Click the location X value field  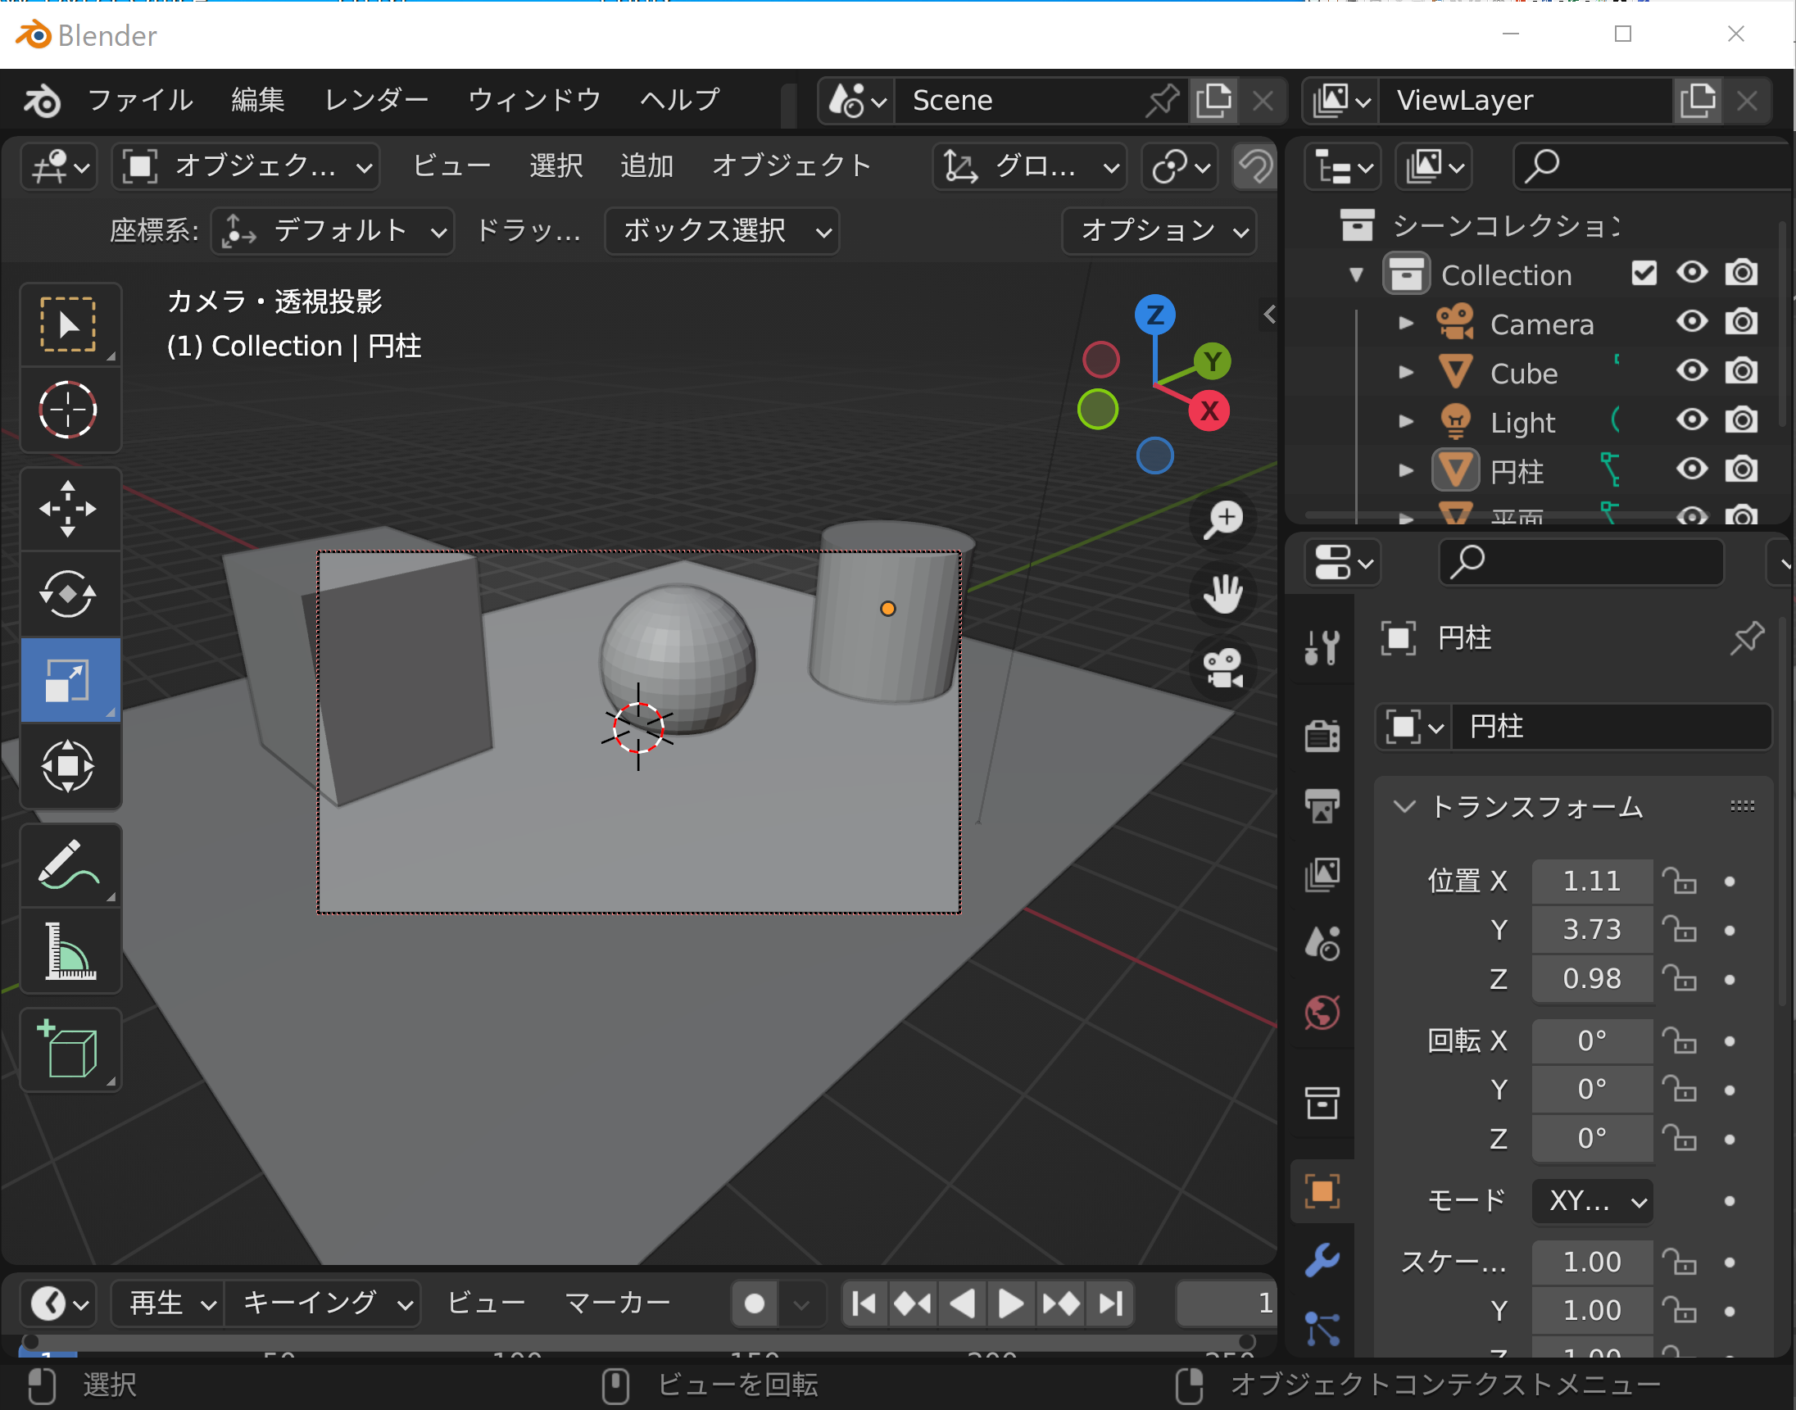coord(1592,881)
